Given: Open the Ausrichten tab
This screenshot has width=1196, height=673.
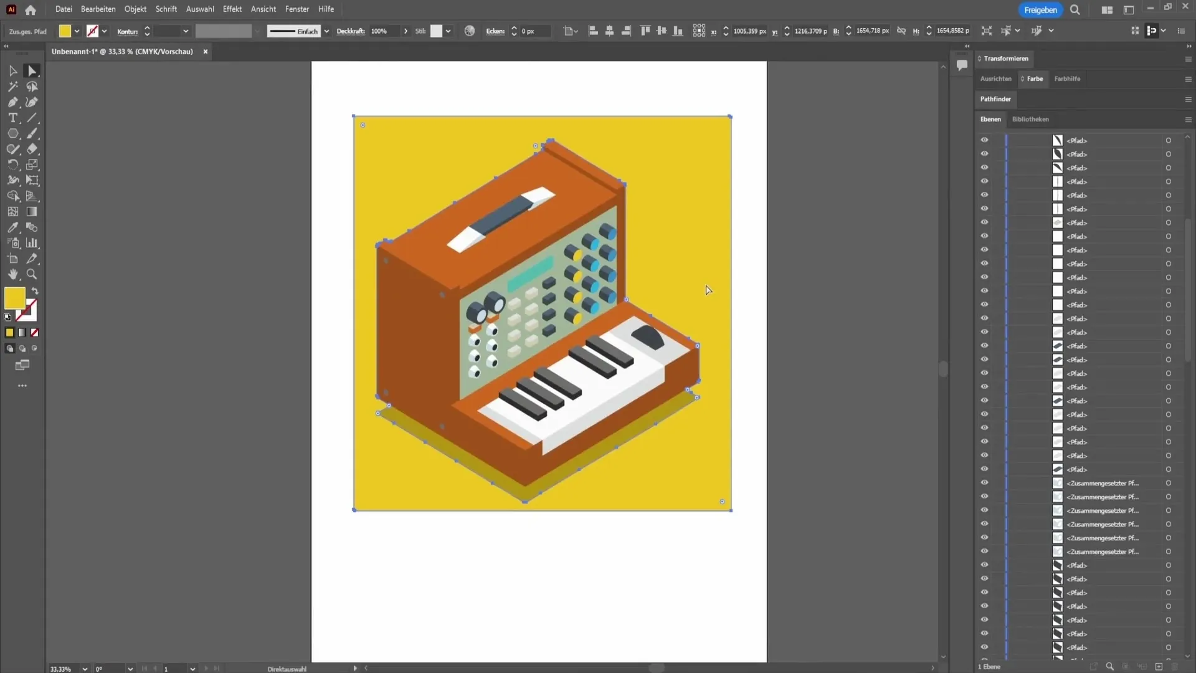Looking at the screenshot, I should (995, 79).
